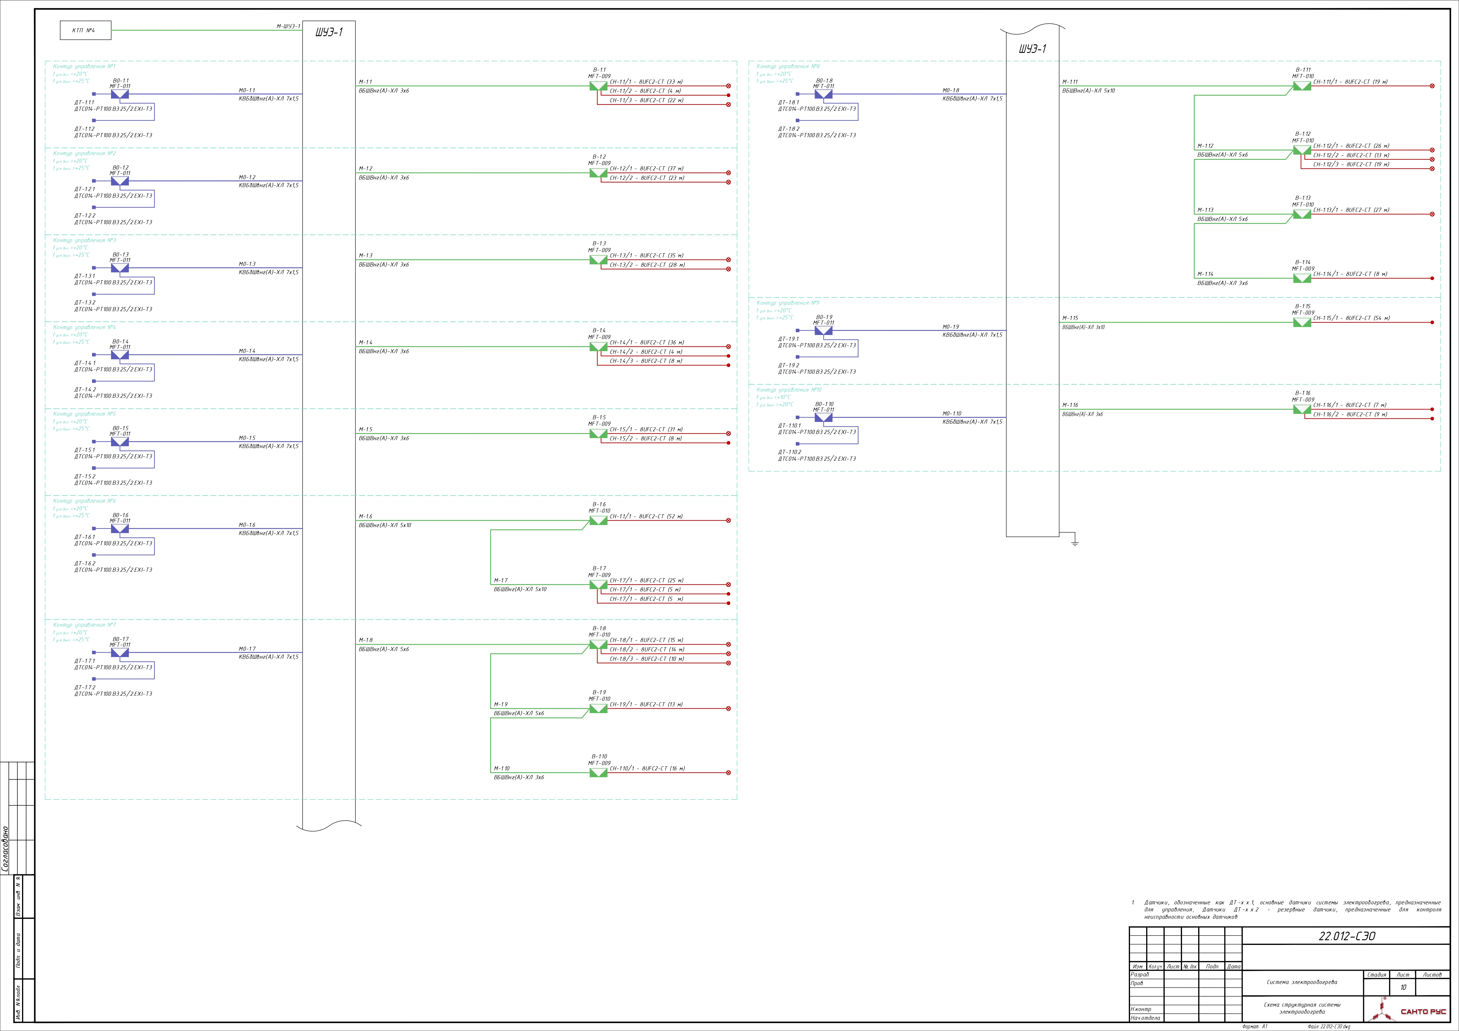Click the B-11 junction box symbol
1459x1031 pixels.
click(x=598, y=86)
